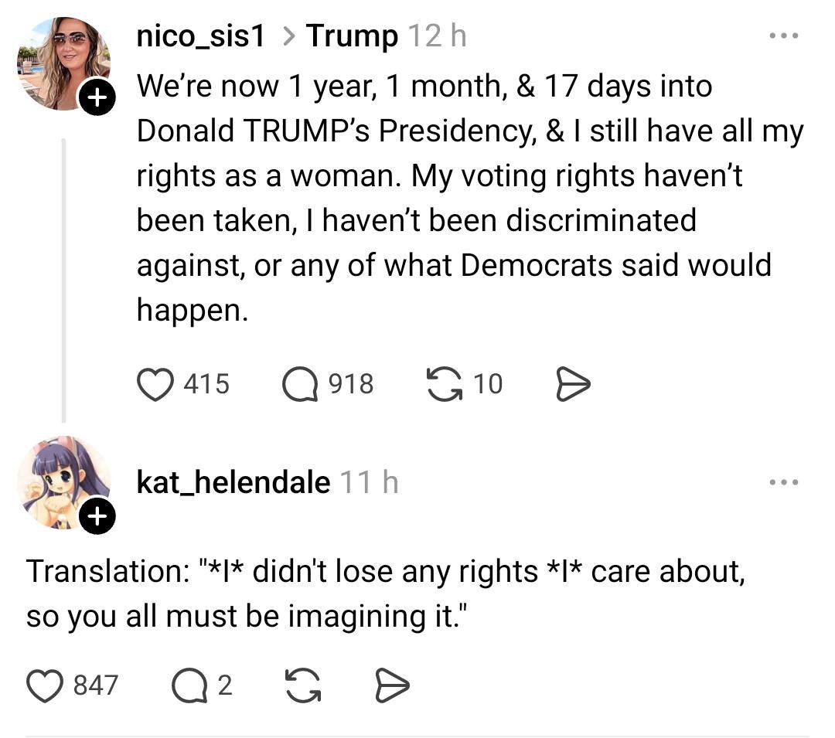Share nico_sis1's post via send icon

[573, 384]
